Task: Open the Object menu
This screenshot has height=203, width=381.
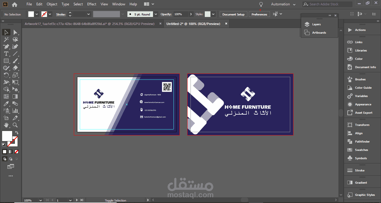Action: (x=52, y=4)
